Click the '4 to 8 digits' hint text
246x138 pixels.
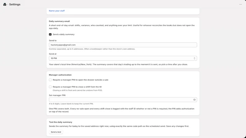tap(71, 104)
